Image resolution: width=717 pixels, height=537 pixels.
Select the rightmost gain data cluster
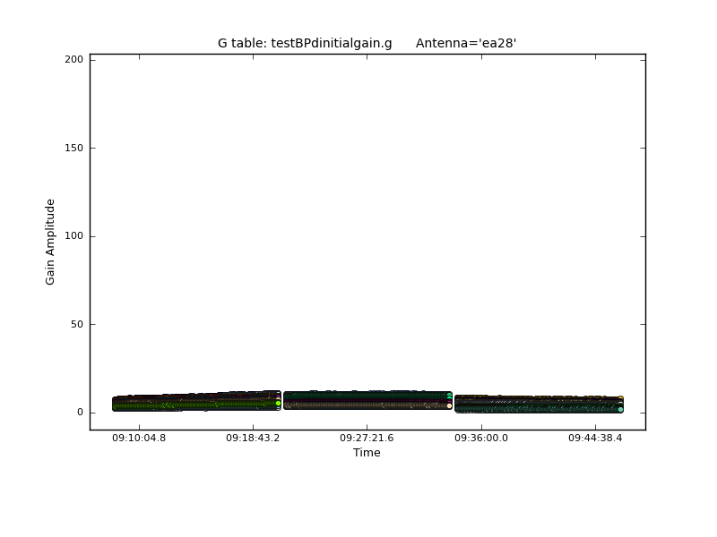pyautogui.click(x=538, y=404)
